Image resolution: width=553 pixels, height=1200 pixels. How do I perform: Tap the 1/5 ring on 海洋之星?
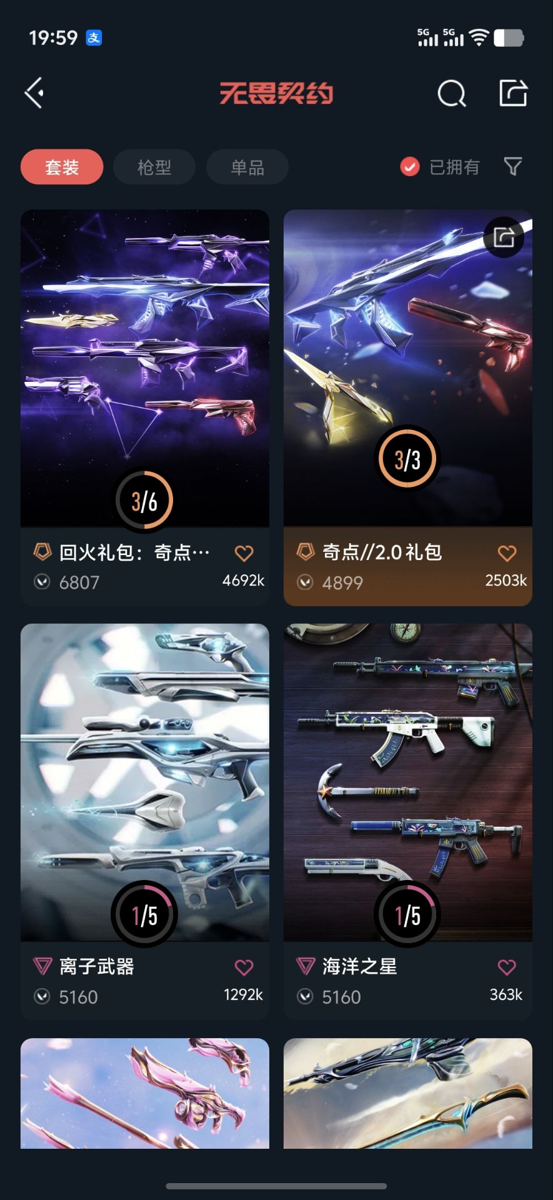point(407,915)
